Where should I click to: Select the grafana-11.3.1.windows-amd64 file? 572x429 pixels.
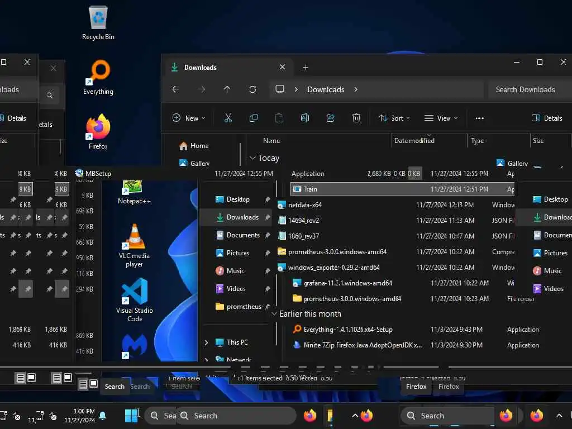point(342,283)
